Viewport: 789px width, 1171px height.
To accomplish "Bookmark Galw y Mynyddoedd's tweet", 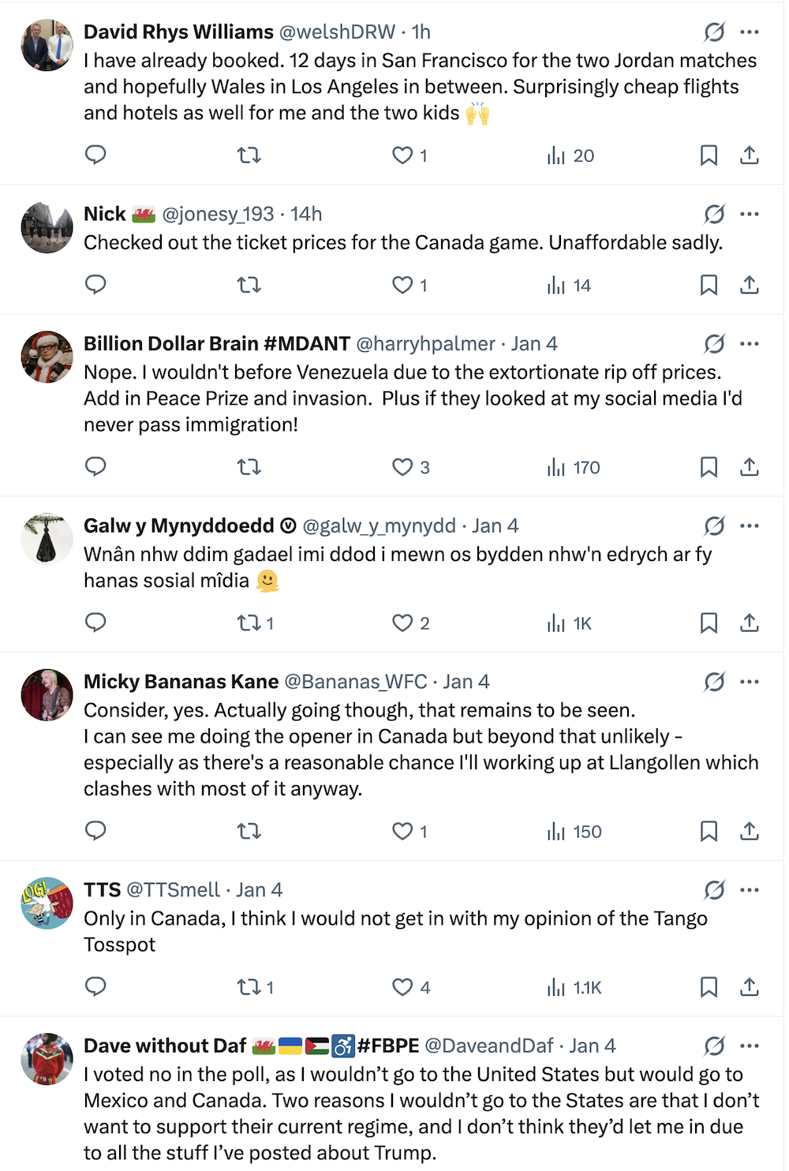I will [709, 623].
